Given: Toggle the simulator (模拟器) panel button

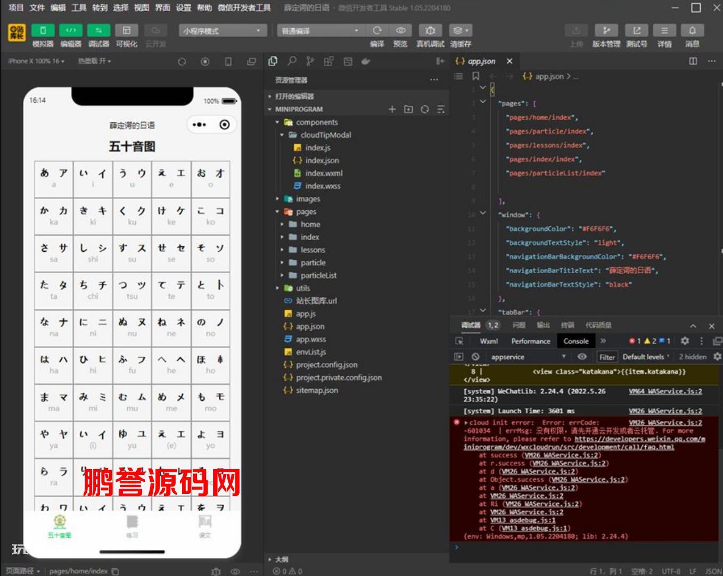Looking at the screenshot, I should (x=43, y=31).
